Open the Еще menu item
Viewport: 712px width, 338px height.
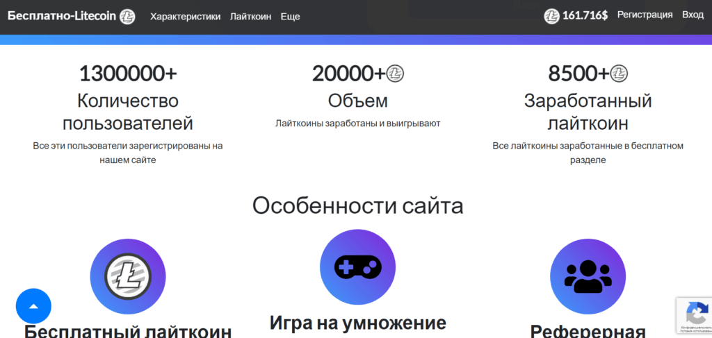290,17
